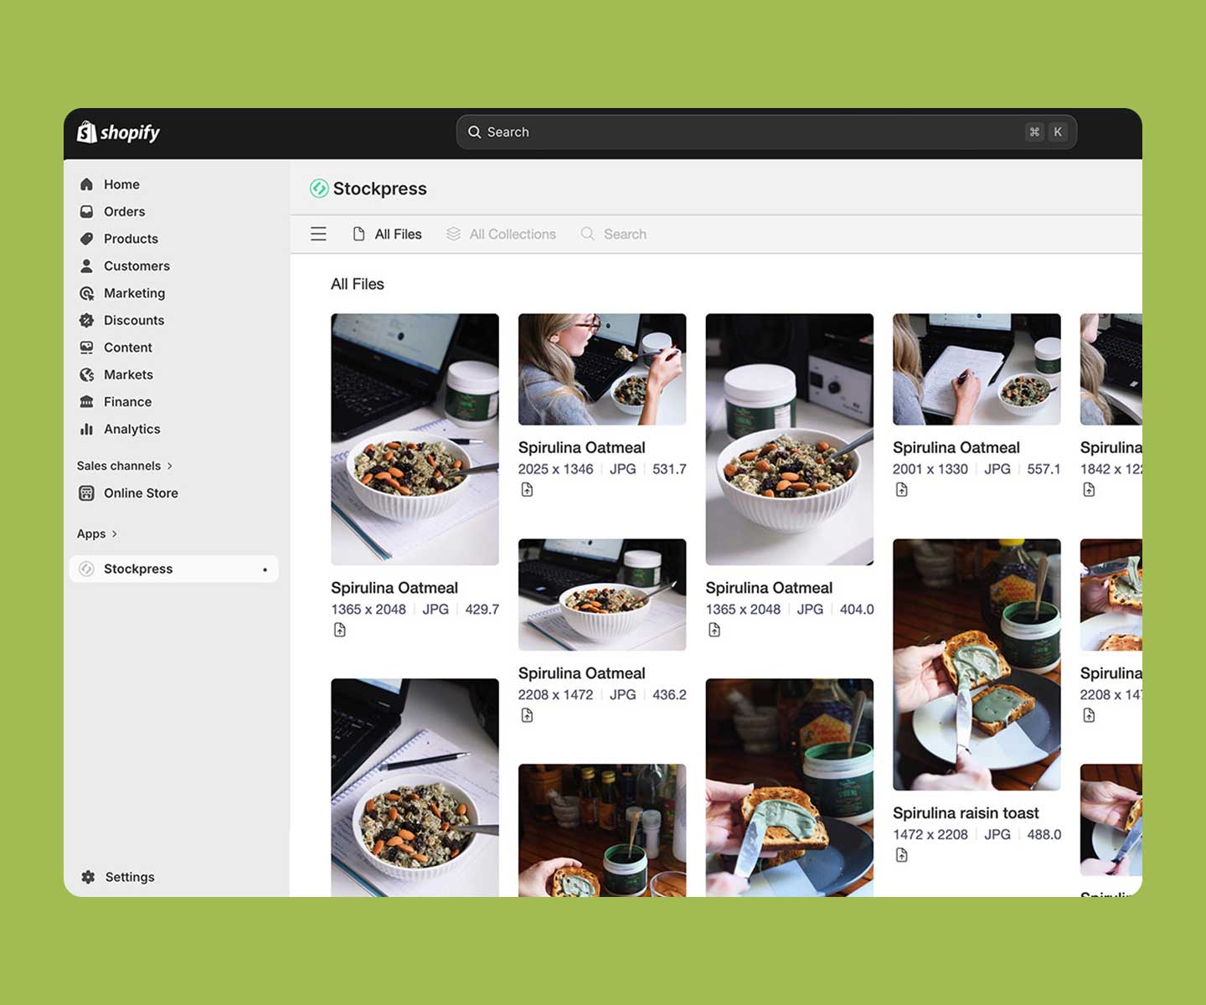Click file icon under 1365 x 2048 404.0
This screenshot has width=1206, height=1005.
(714, 630)
